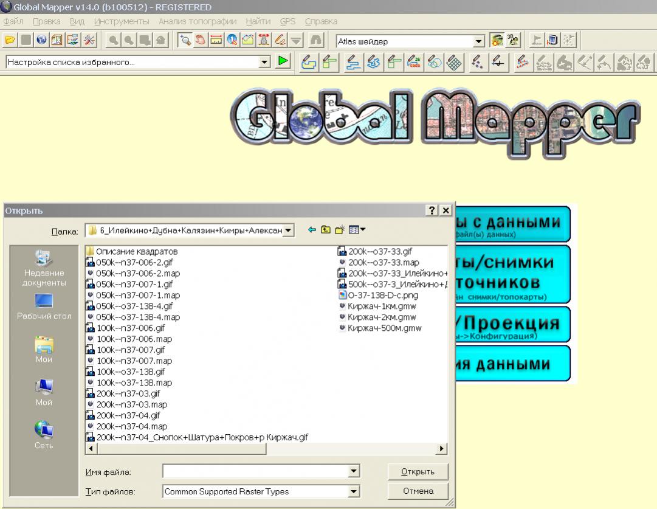Screen dimensions: 657x509
Task: Create a new folder in dialog
Action: tap(340, 230)
